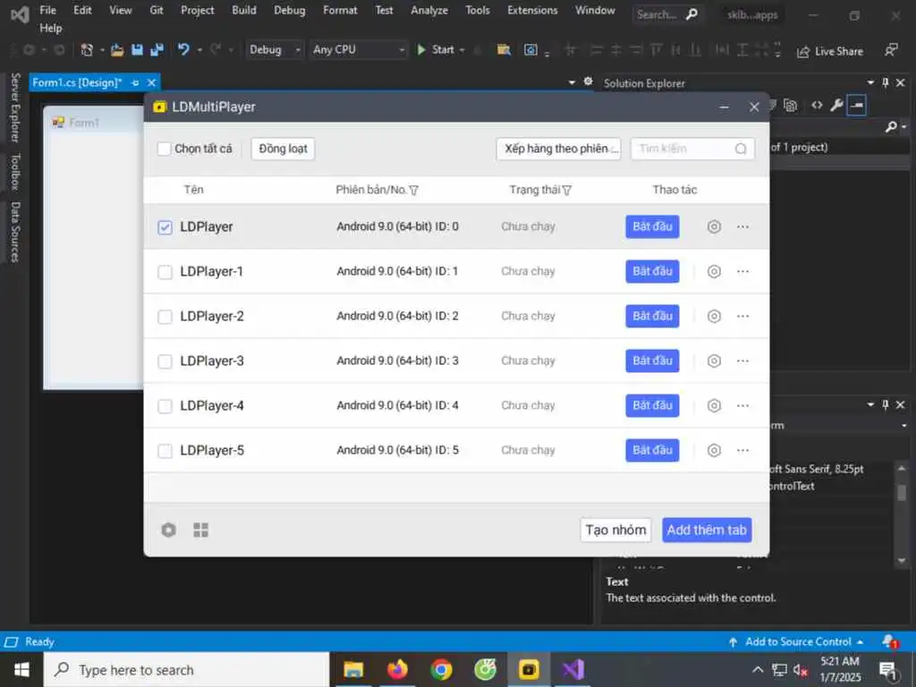The width and height of the screenshot is (916, 687).
Task: Open Properties panel window options dropdown
Action: click(x=870, y=404)
